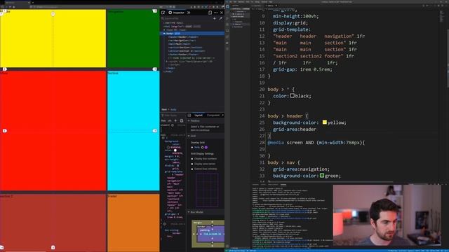
Task: Switch to the Layout tab
Action: pos(199,115)
